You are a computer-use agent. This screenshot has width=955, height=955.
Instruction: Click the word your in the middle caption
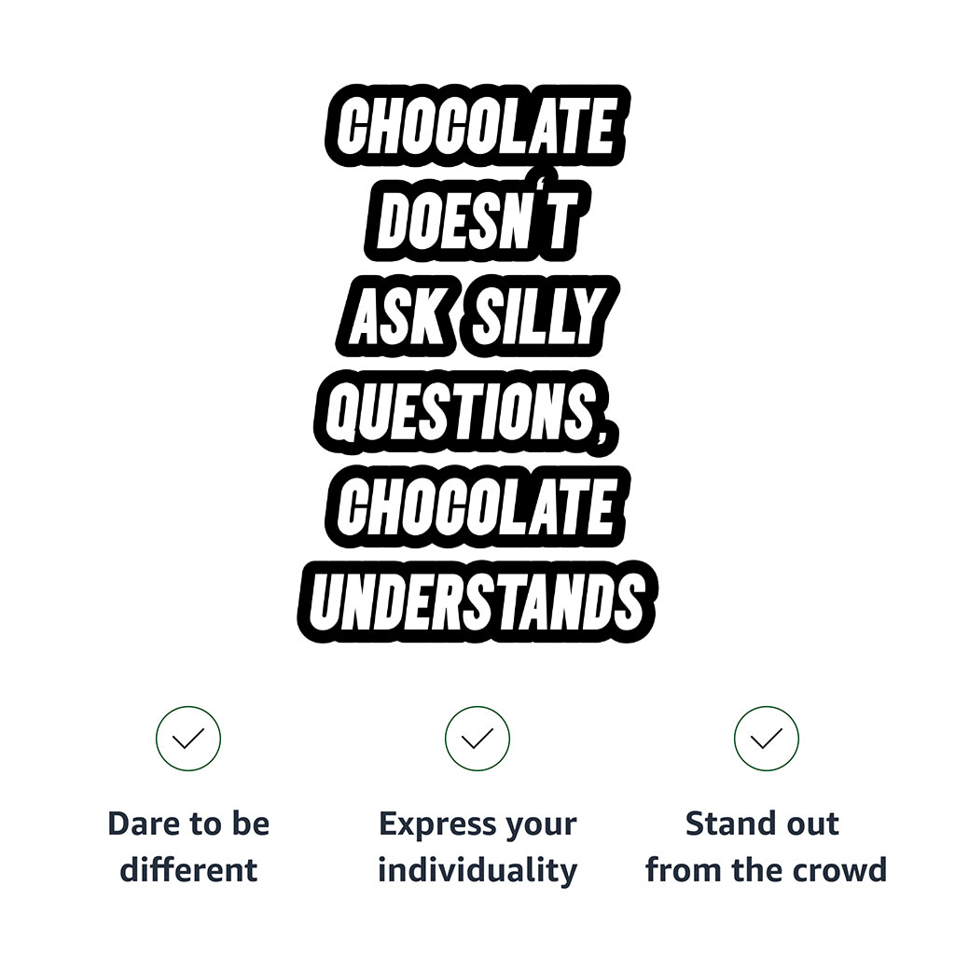540,826
